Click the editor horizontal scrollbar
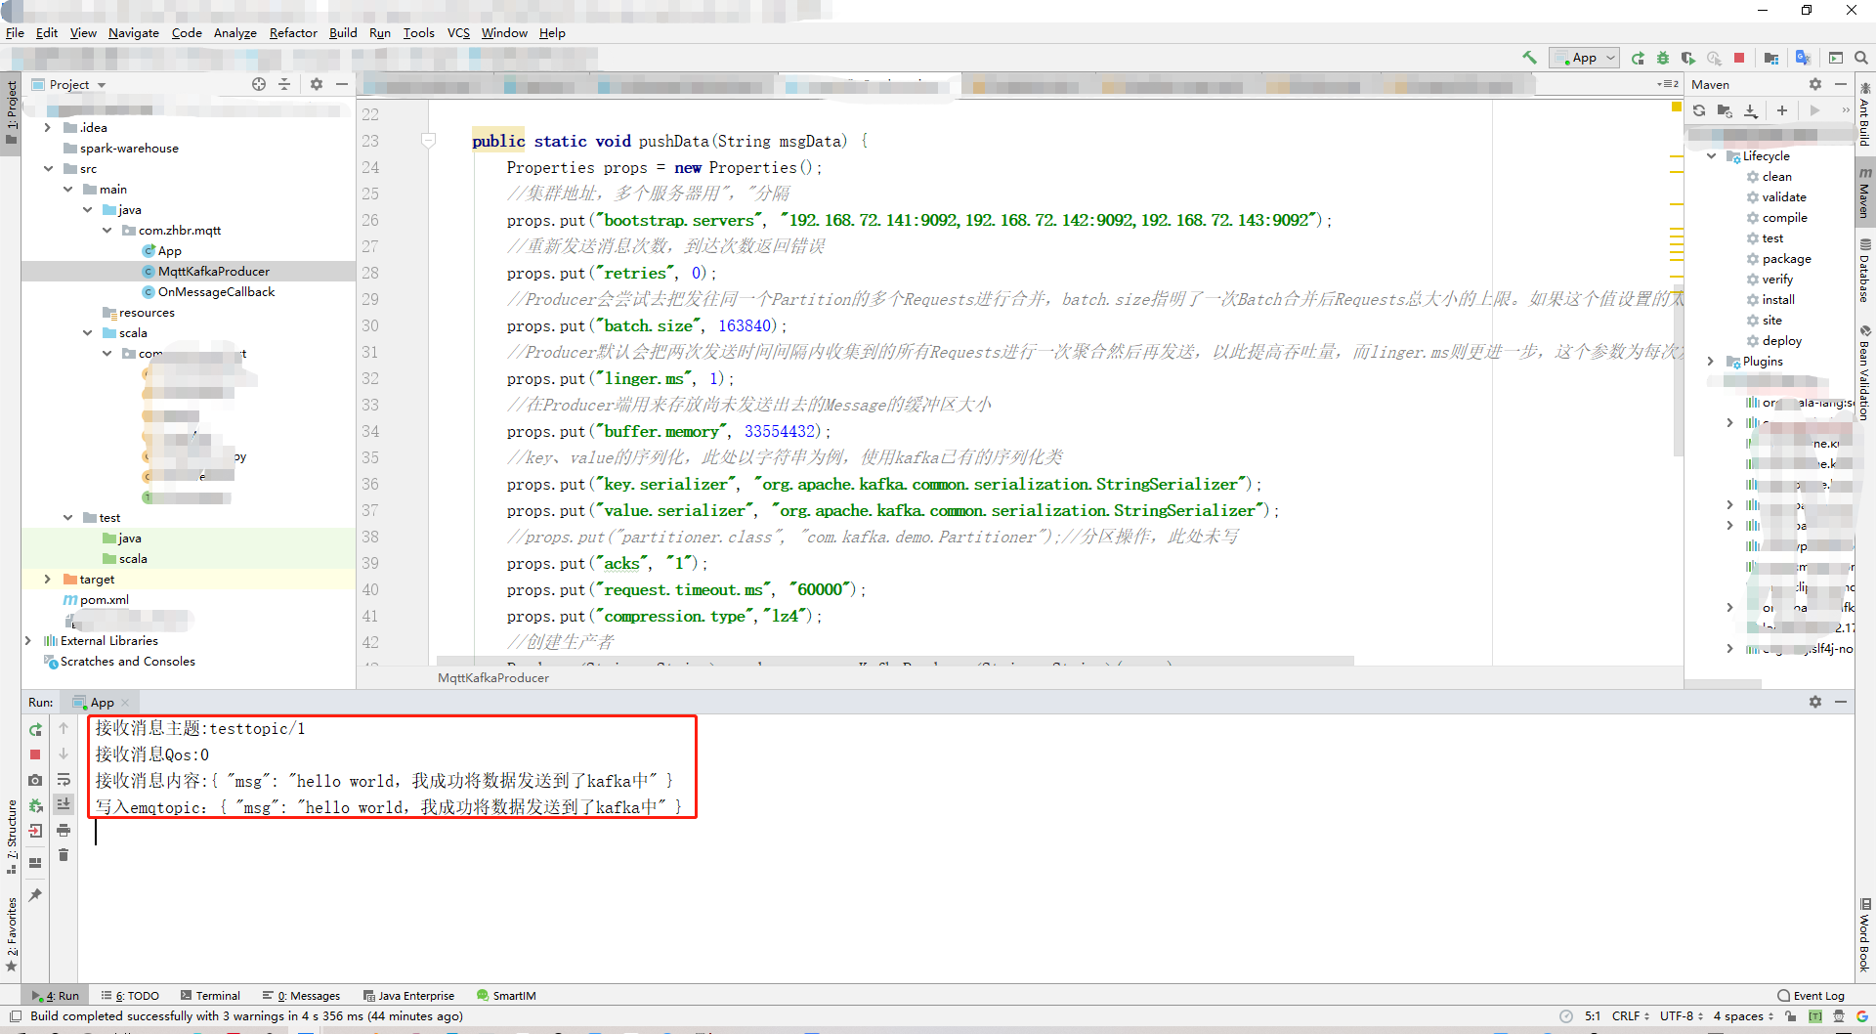 click(895, 661)
